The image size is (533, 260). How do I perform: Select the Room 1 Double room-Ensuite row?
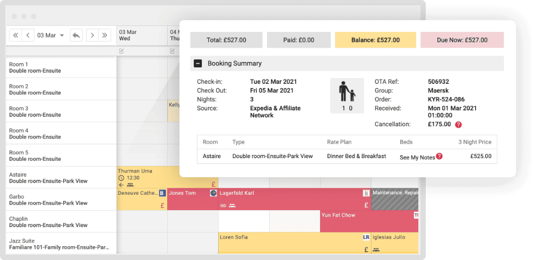pyautogui.click(x=61, y=67)
